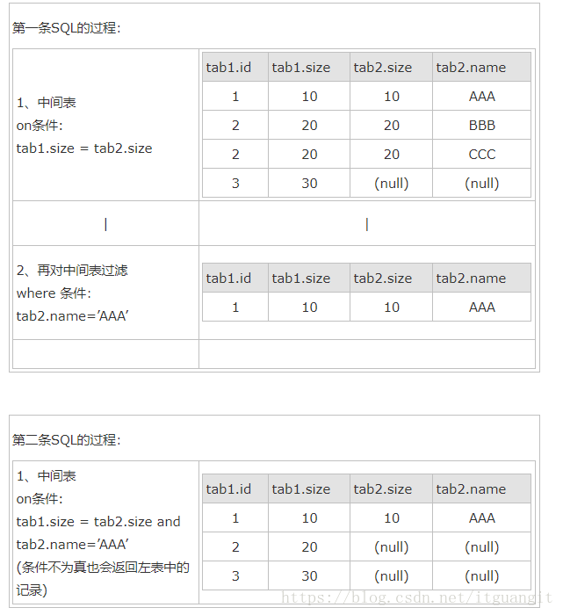
Task: Click 'tab1.size = tab2.size and' condition text
Action: point(98,521)
